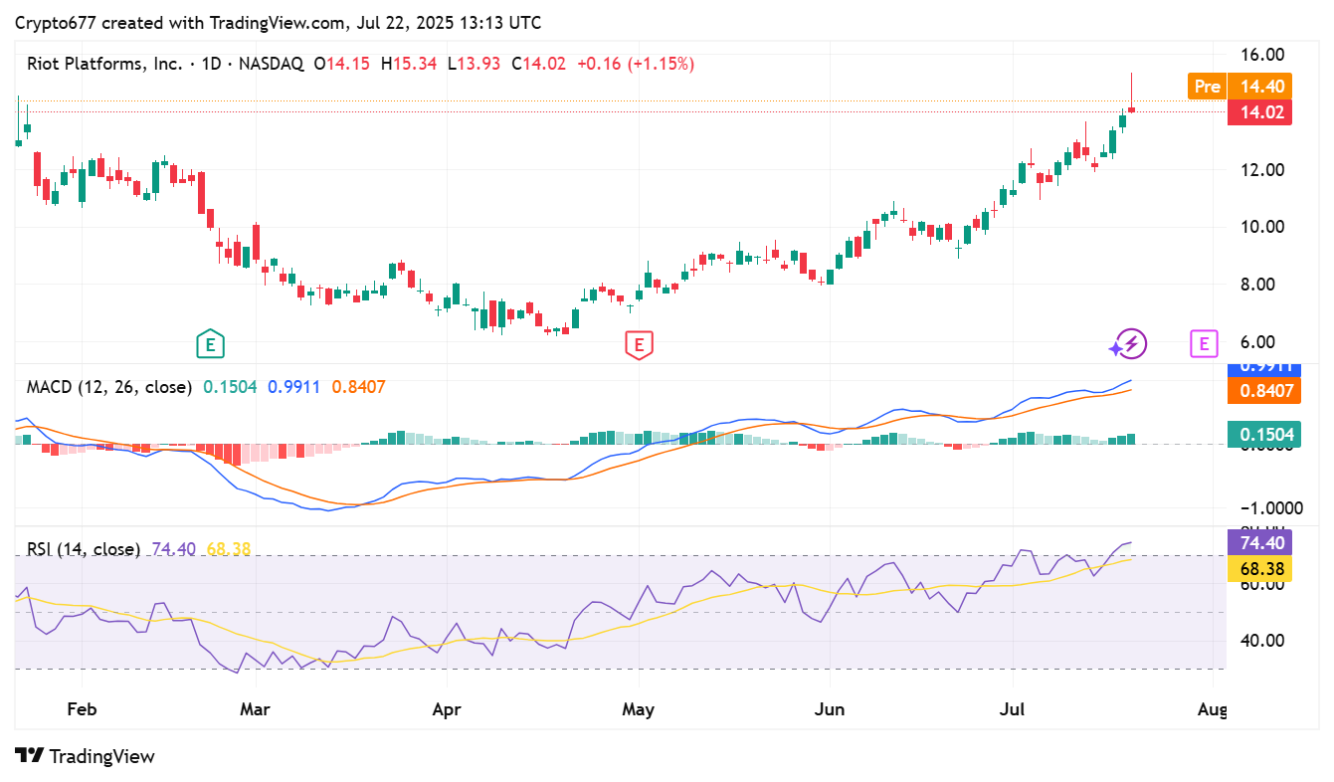Click the Jul label on time axis
Viewport: 1334px width, 782px height.
[x=1014, y=709]
